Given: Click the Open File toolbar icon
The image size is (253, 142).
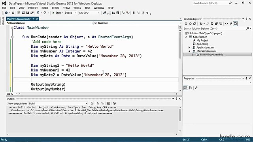Looking at the screenshot, I should [x=23, y=13].
